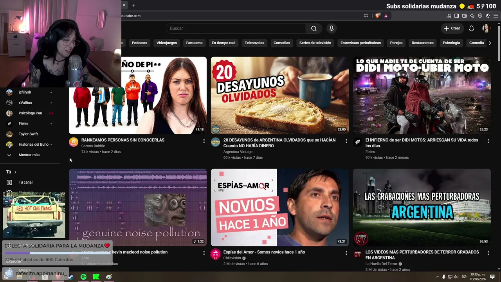Open options for 20 DESAYUNOS video
Screen dimensions: 501x282
[346, 141]
